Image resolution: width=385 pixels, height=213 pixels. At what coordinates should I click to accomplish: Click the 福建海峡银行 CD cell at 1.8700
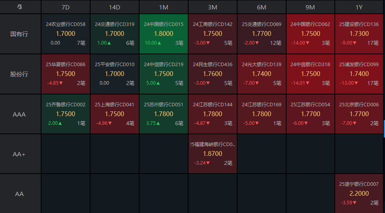[213, 154]
